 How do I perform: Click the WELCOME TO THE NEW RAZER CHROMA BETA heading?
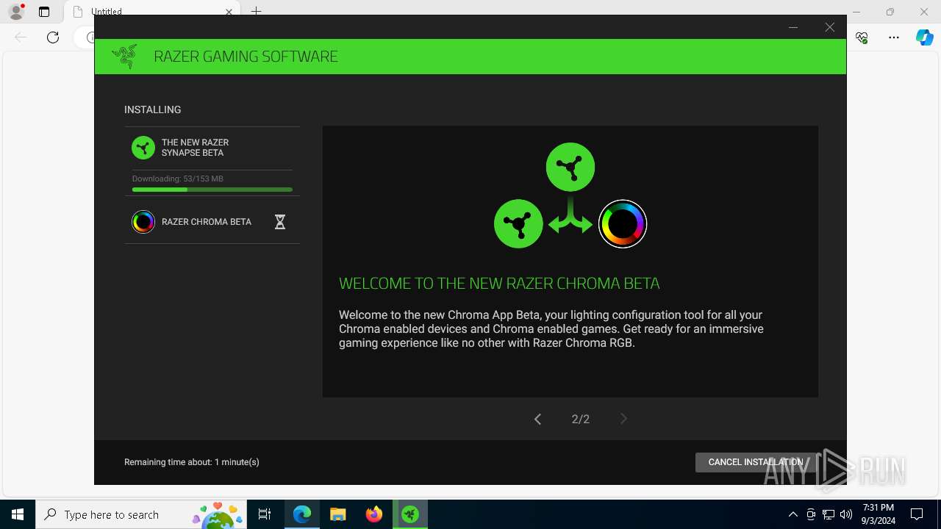(499, 284)
